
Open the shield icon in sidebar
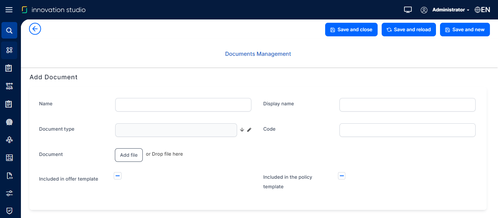tap(10, 211)
